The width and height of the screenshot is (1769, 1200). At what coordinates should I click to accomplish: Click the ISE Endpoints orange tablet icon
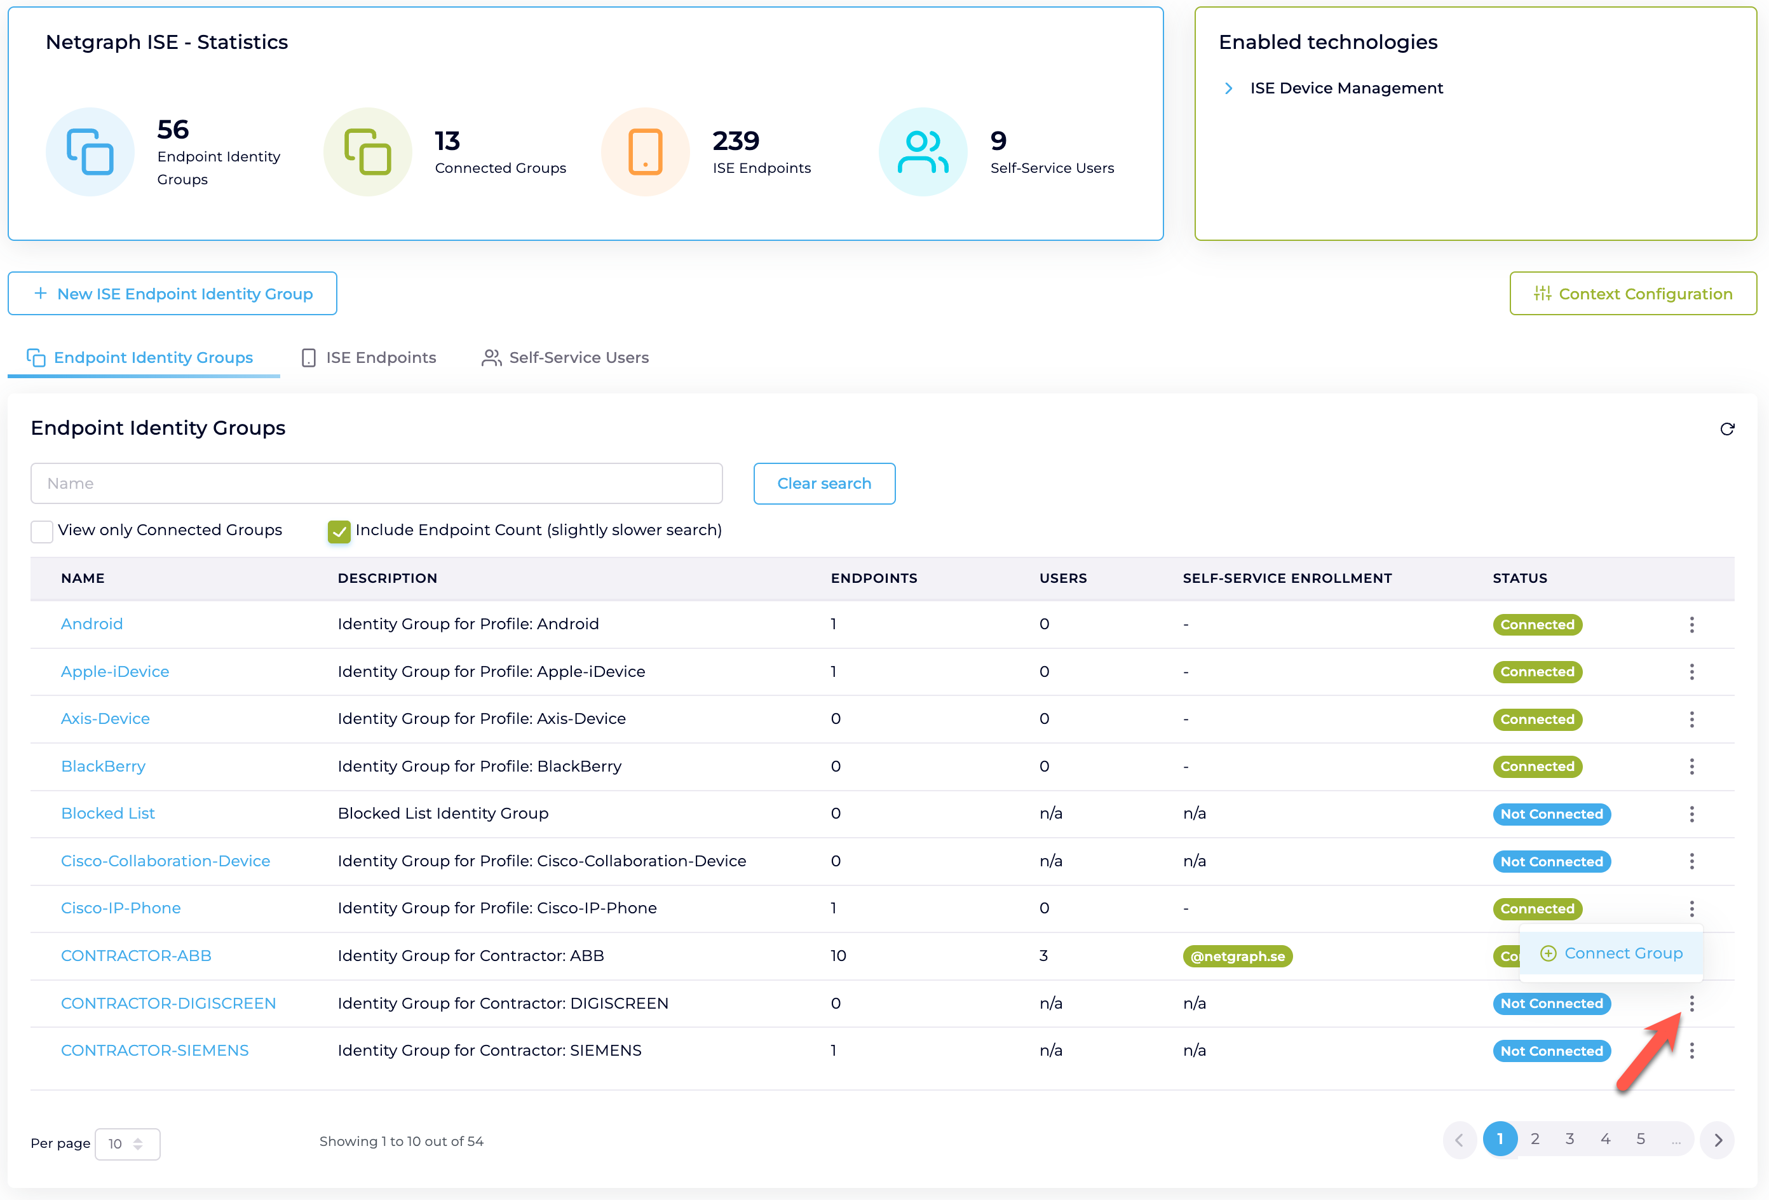[x=645, y=151]
